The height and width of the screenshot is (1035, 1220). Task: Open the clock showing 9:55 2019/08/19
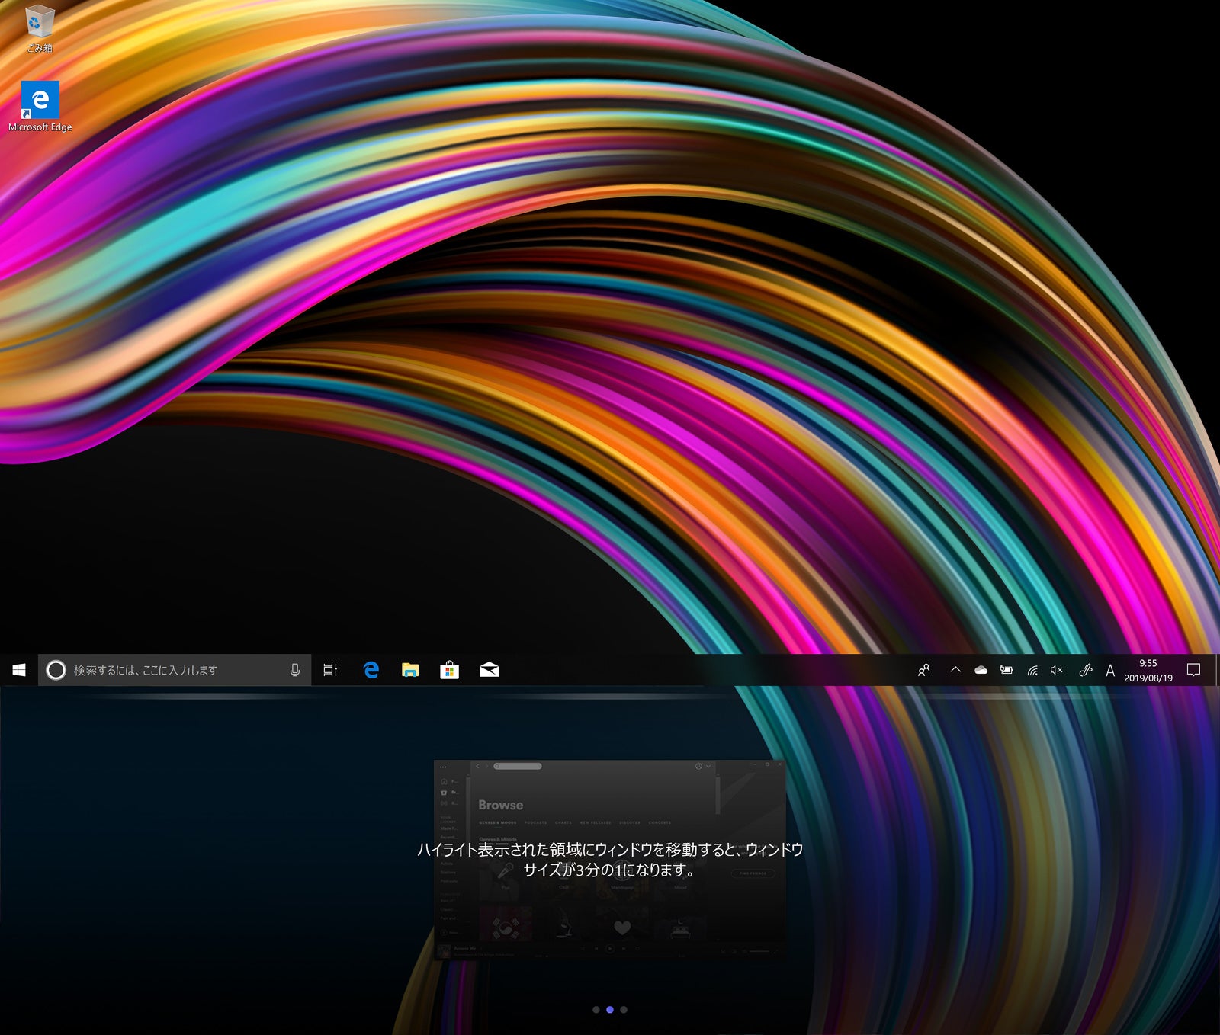click(1148, 670)
